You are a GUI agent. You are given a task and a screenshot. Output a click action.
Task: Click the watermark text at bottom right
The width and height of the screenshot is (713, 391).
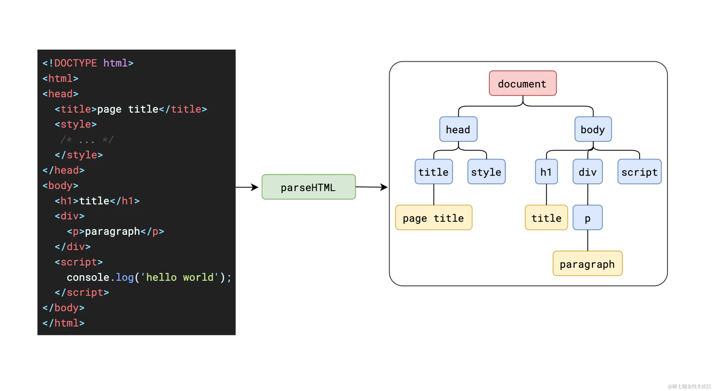pos(689,386)
